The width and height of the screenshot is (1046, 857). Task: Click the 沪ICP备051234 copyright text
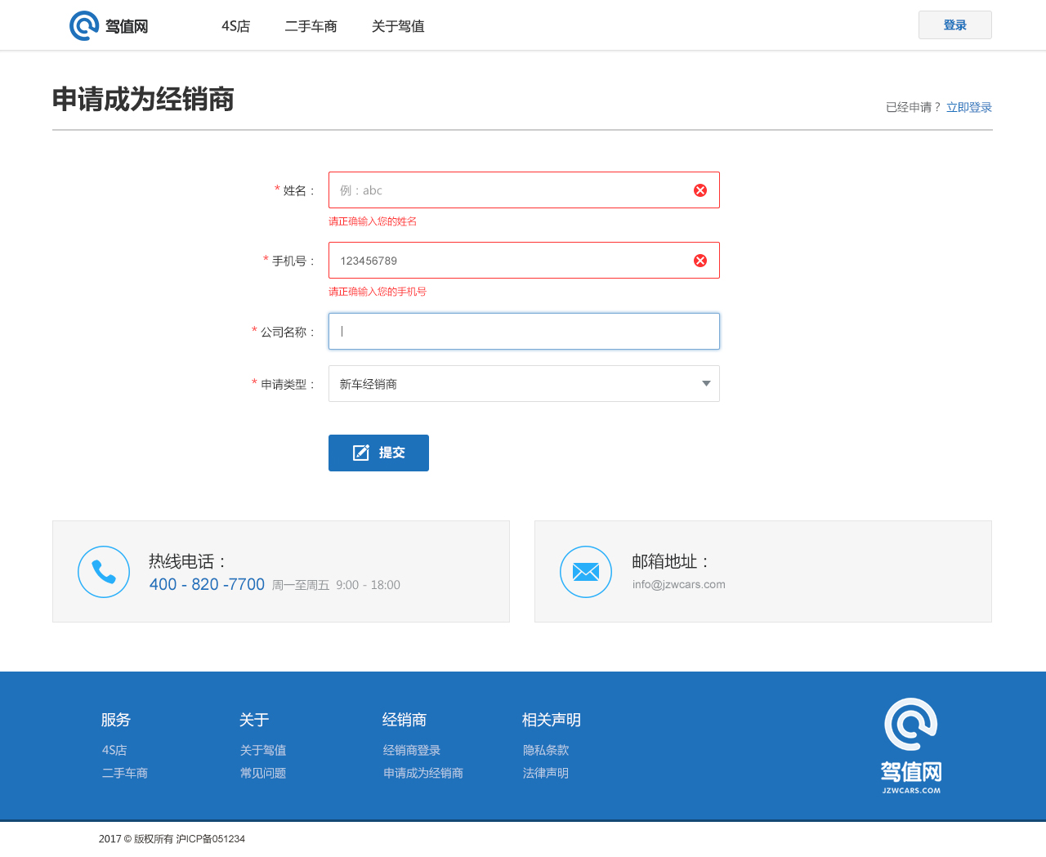[211, 839]
